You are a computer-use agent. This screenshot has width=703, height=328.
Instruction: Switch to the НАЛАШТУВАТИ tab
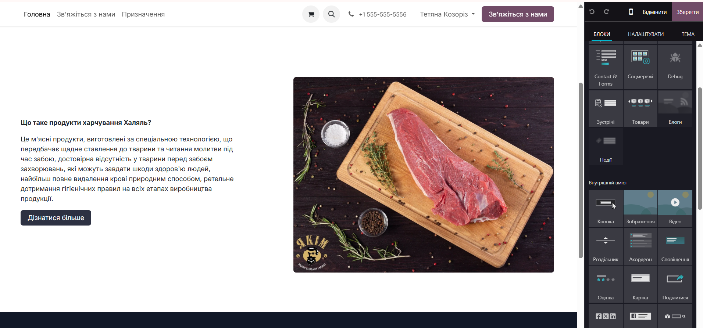coord(646,34)
